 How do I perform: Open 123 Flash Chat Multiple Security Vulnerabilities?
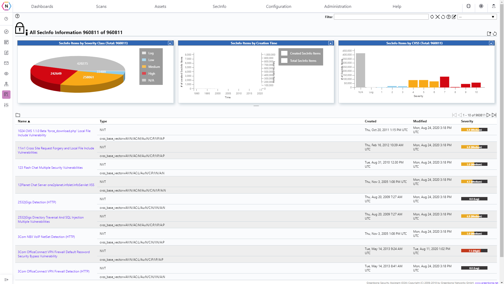click(x=50, y=168)
